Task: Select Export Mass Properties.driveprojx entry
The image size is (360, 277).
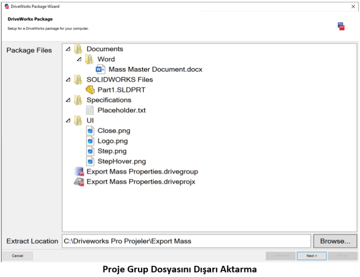Action: tap(141, 182)
